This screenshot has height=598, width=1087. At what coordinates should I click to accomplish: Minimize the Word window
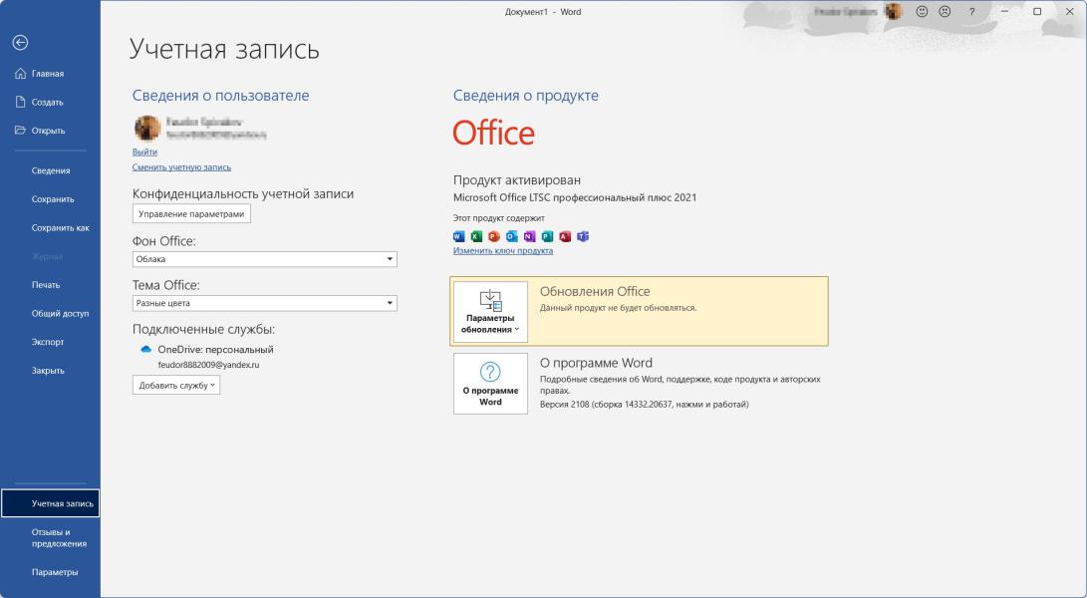pos(1005,12)
